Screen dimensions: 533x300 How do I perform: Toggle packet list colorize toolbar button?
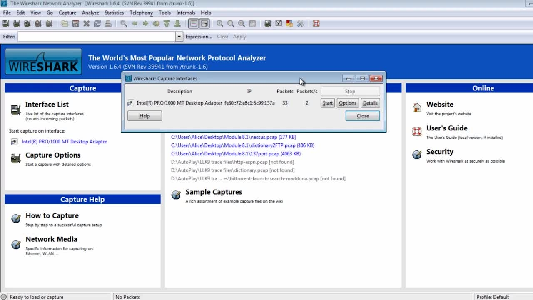point(193,24)
